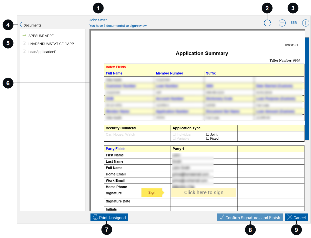Cancel the signing session
This screenshot has width=311, height=238.
296,217
